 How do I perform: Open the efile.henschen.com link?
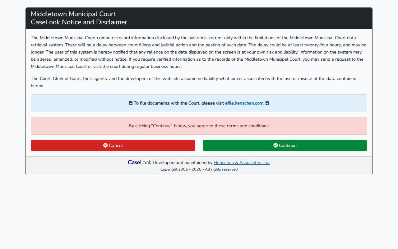pos(244,103)
